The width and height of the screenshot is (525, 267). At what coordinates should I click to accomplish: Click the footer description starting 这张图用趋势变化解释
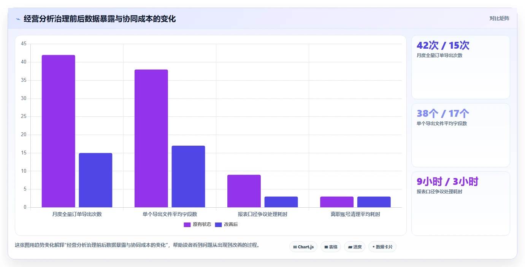coord(138,245)
